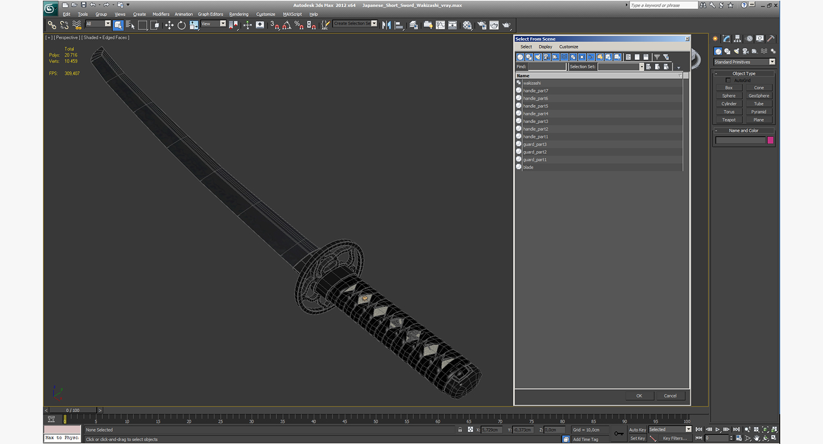This screenshot has width=823, height=444.
Task: Click OK in Select From Scene dialog
Action: [x=639, y=396]
